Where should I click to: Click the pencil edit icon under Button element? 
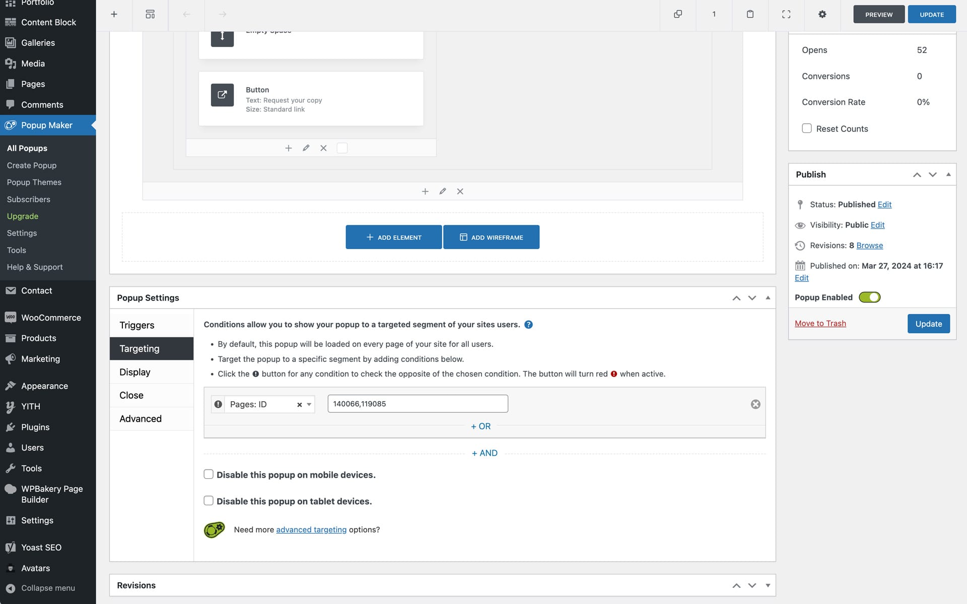pos(306,148)
